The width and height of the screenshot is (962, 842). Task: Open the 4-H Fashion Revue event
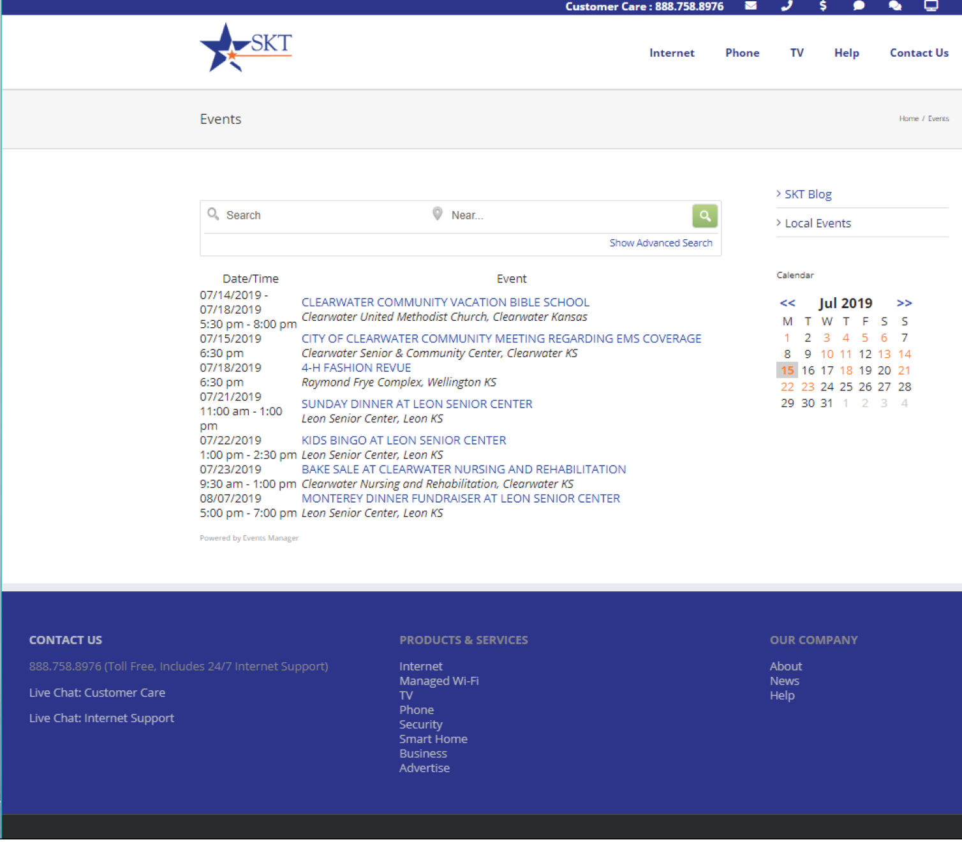click(356, 368)
